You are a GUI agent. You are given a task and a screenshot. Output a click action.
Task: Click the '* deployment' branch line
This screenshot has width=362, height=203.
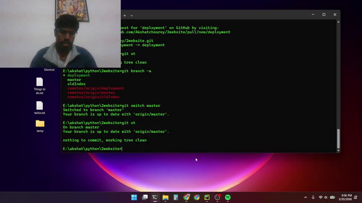[76, 75]
